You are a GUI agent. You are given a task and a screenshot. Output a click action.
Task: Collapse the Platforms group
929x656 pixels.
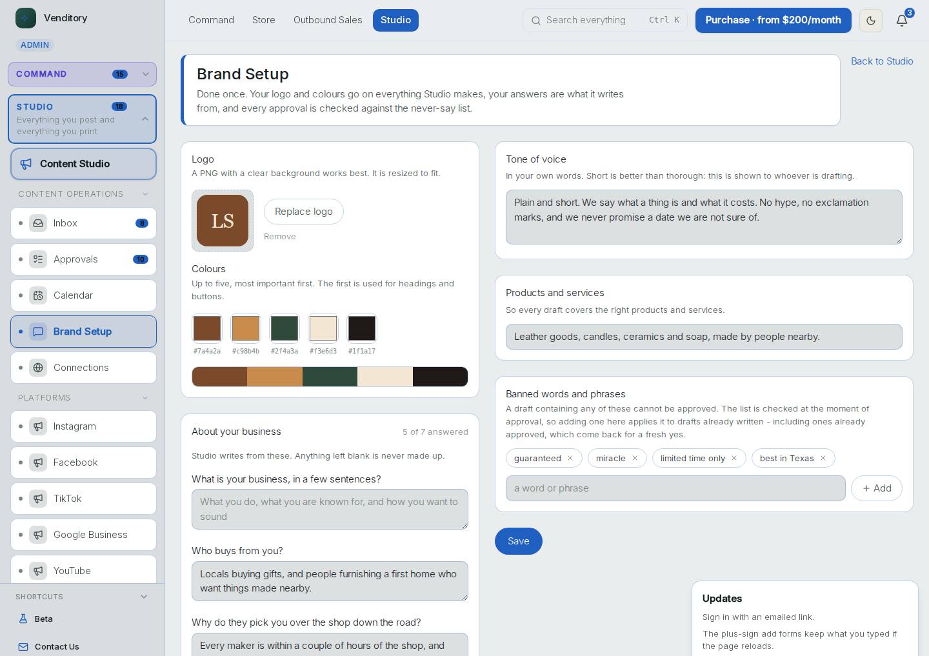(x=145, y=398)
